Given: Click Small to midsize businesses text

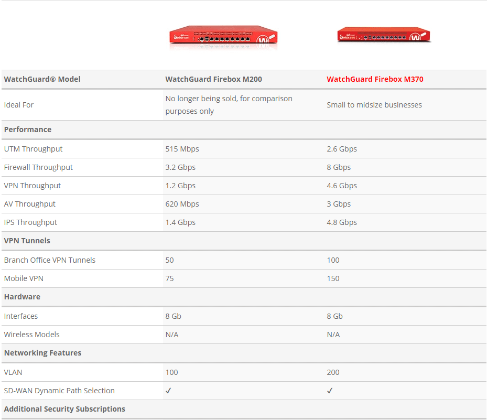Looking at the screenshot, I should [374, 105].
